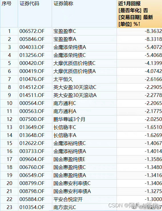Image resolution: width=162 pixels, height=211 pixels.
Task: Select code 005846.OF
Action: (32, 39)
